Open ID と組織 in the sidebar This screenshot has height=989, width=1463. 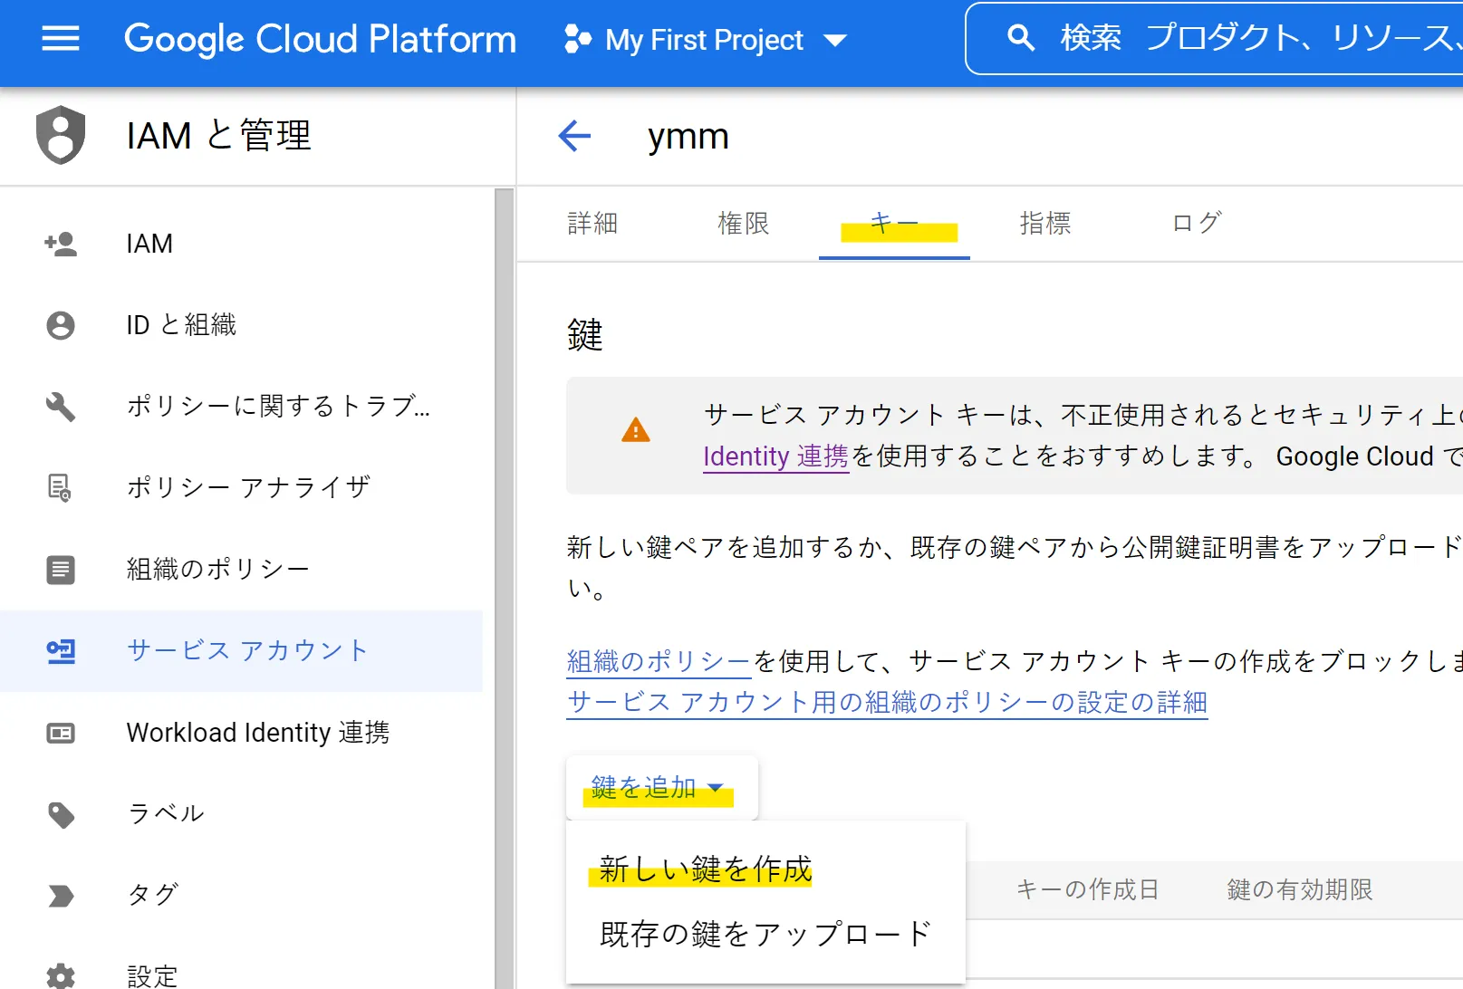pos(241,325)
